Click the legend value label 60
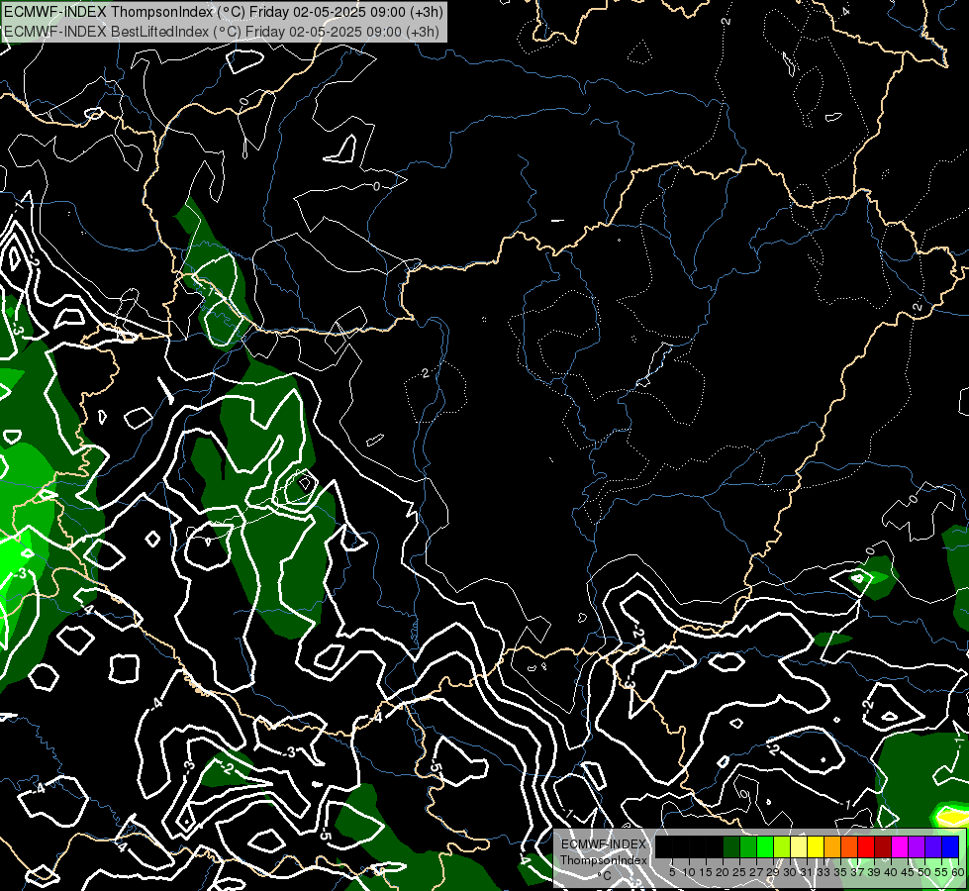The width and height of the screenshot is (969, 891). coord(958,872)
